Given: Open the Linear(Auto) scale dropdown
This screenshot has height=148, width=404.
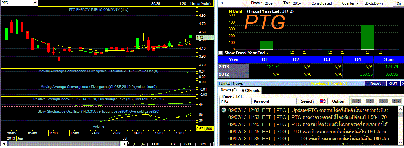Looking at the screenshot, I should click(200, 4).
